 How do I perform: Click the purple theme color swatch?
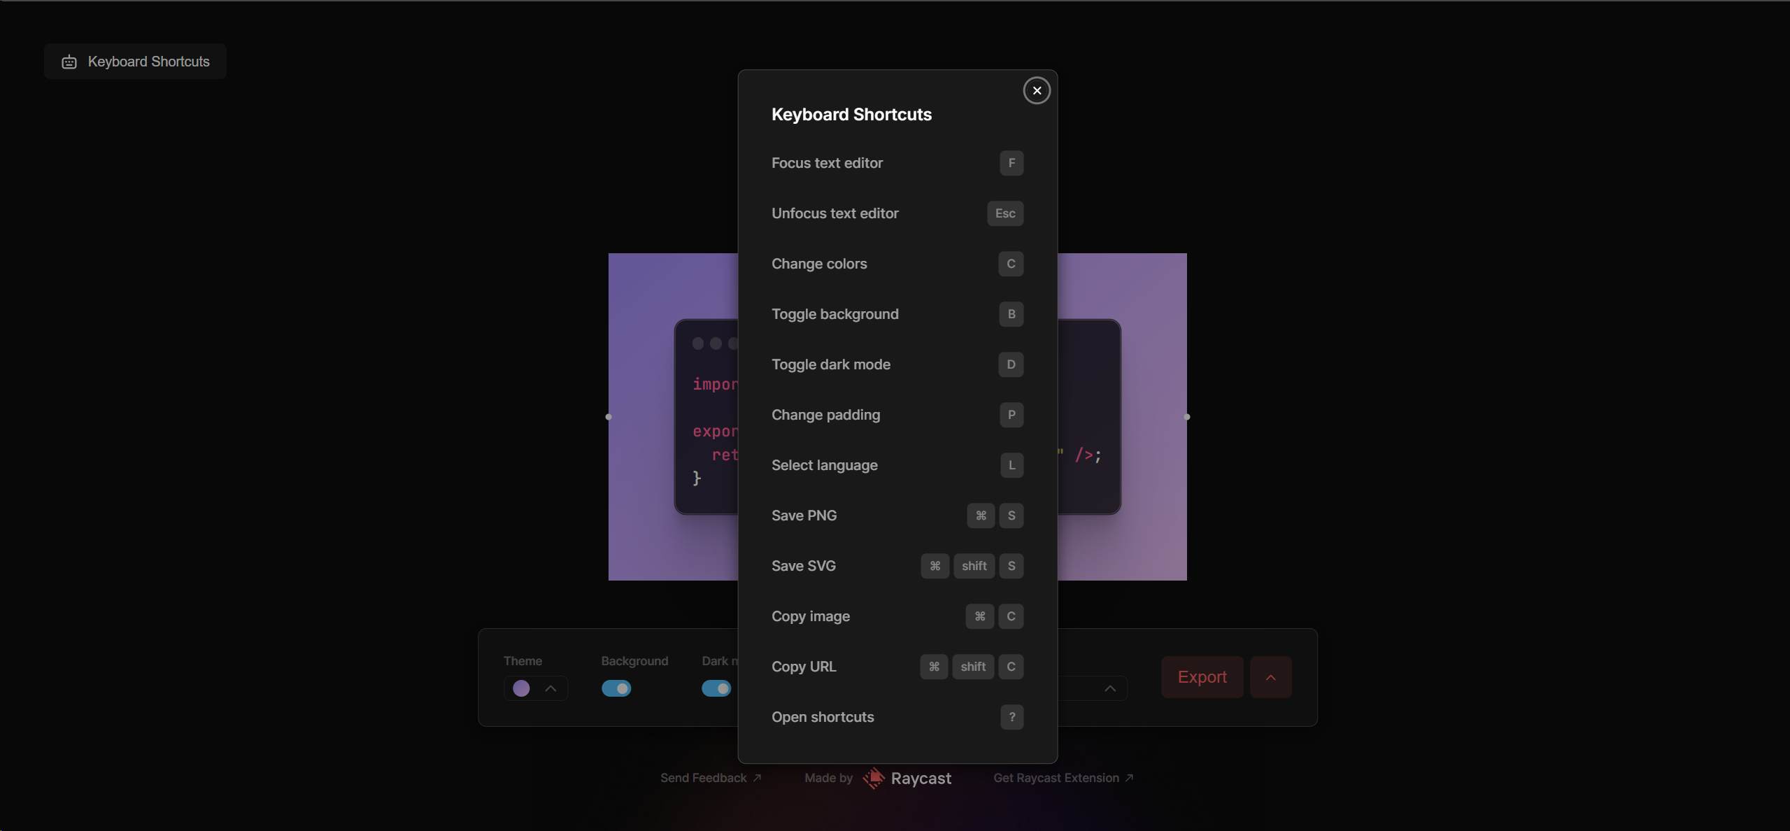(x=521, y=688)
